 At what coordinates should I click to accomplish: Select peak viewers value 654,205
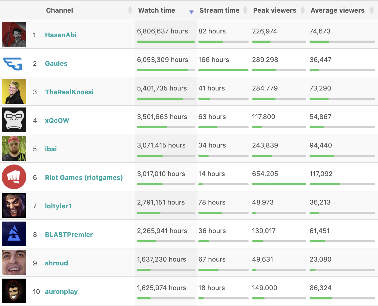click(265, 174)
